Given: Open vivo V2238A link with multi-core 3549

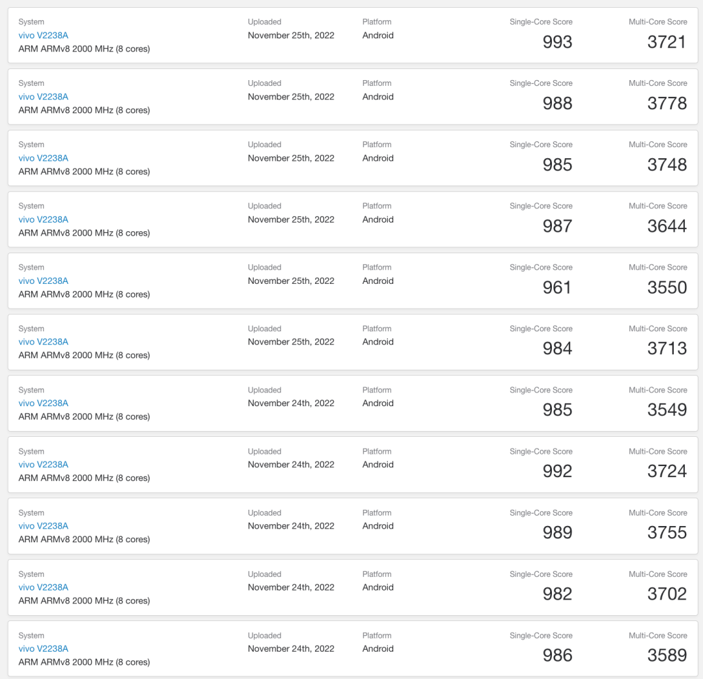Looking at the screenshot, I should (x=43, y=403).
